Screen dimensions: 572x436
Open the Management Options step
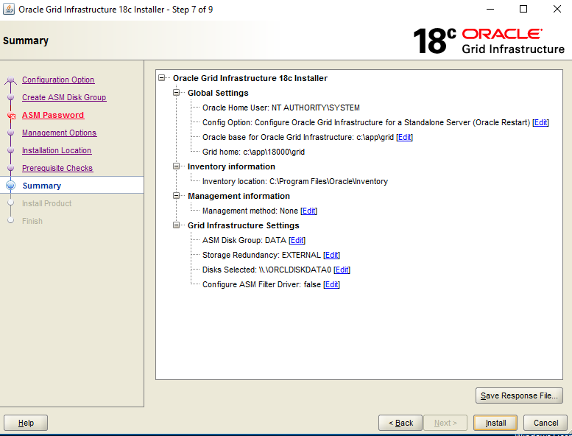59,133
